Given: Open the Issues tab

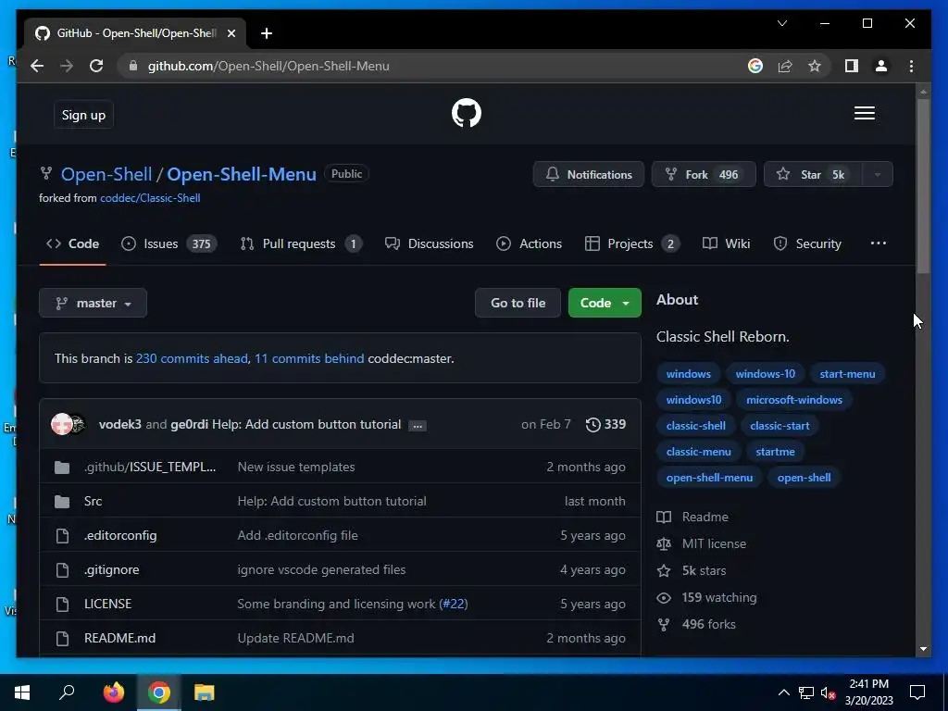Looking at the screenshot, I should click(168, 243).
